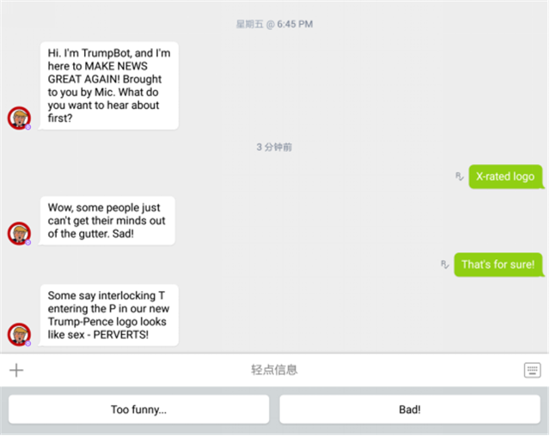Click the small badge on bottom avatar
This screenshot has height=436, width=550.
coord(28,343)
